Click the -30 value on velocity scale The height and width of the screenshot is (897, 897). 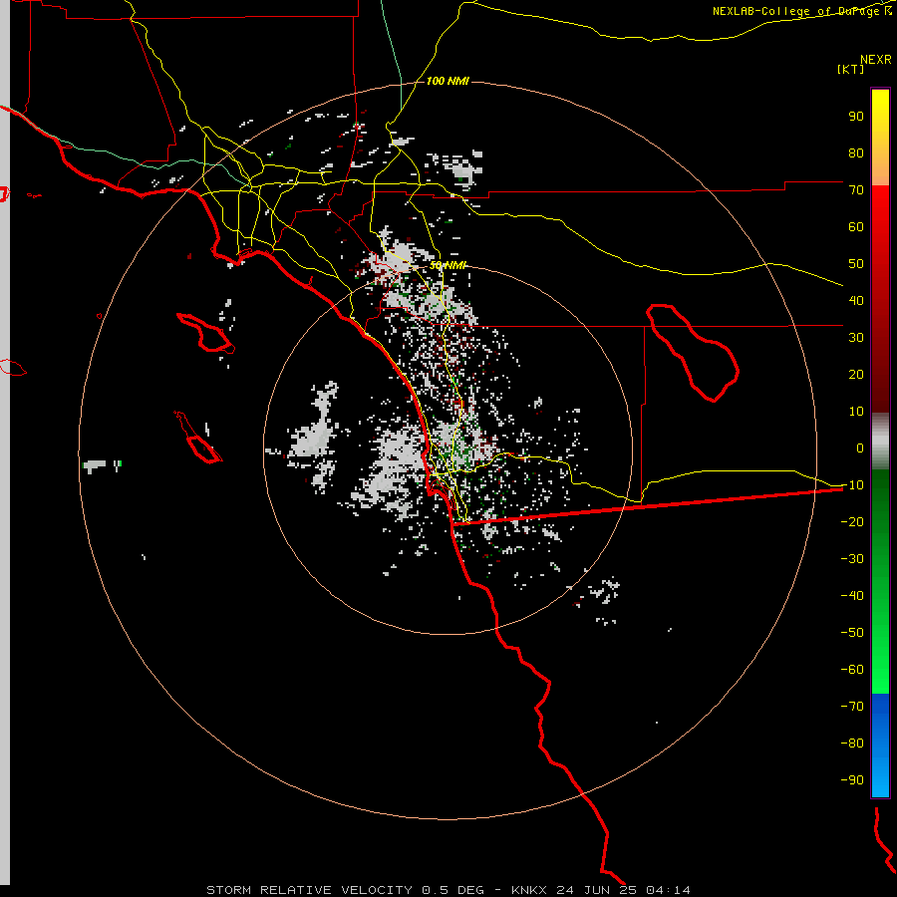[x=852, y=559]
